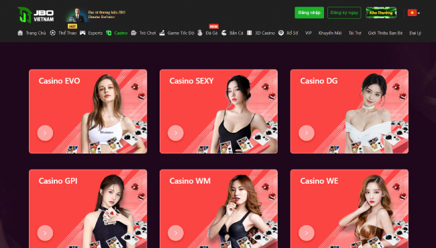Open the Casino GPI card
Viewport: 436px width, 248px height.
click(88, 208)
